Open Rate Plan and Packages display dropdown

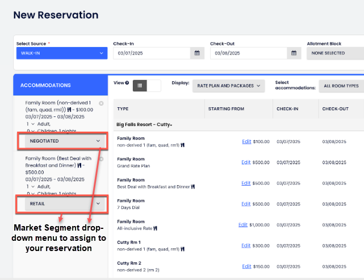229,86
